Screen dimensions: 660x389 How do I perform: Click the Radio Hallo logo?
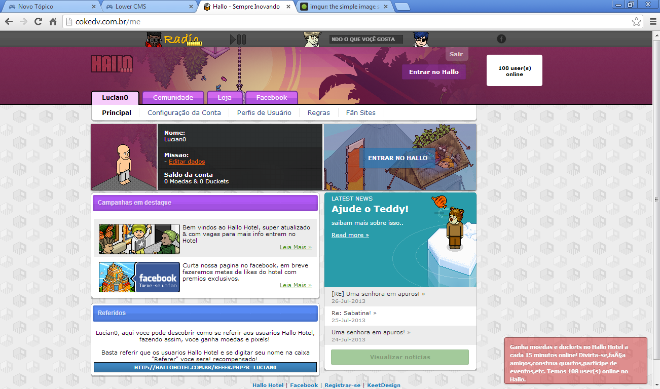[174, 40]
